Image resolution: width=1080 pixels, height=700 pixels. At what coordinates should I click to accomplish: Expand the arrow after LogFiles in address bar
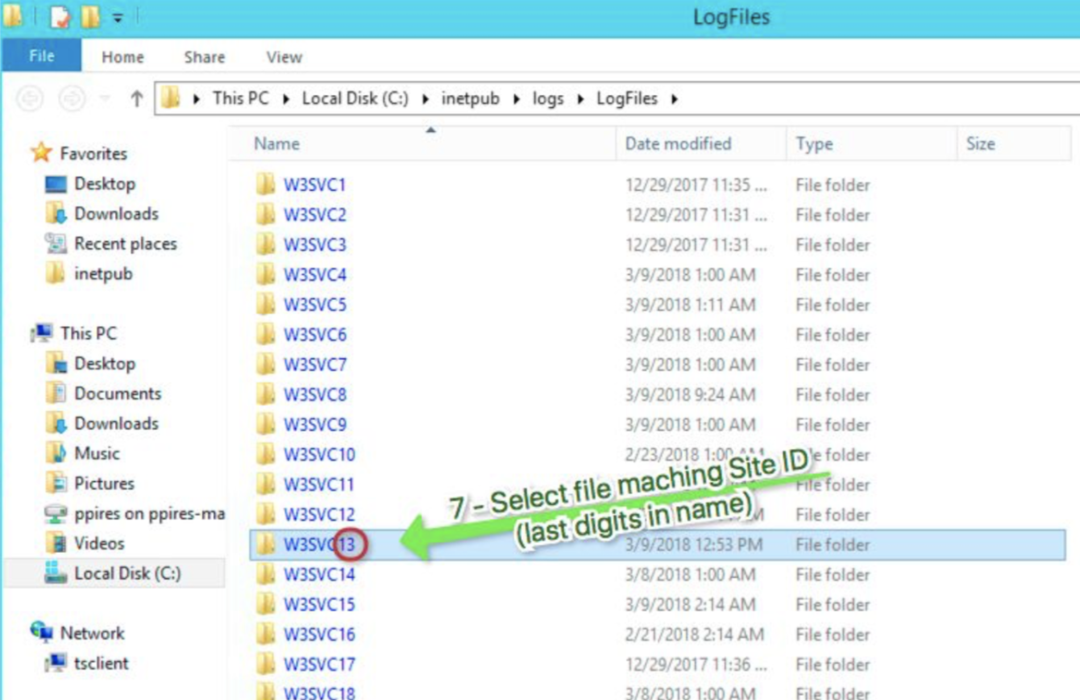tap(675, 99)
